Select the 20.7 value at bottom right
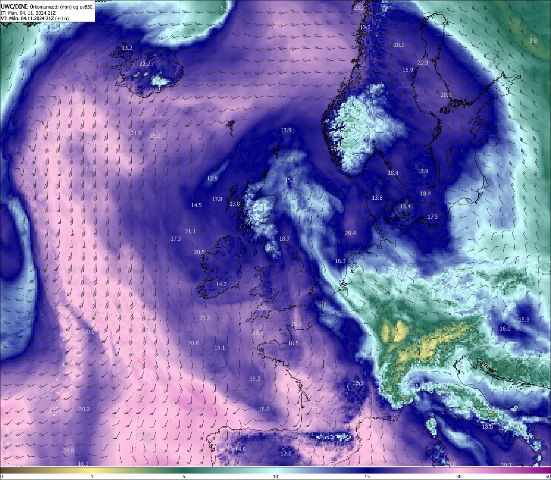Image resolution: width=551 pixels, height=480 pixels. [x=507, y=465]
